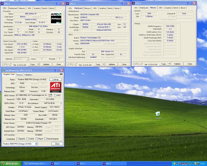The width and height of the screenshot is (207, 166).
Task: Click the taskbar clock showing 23:03
Action: coord(203,164)
